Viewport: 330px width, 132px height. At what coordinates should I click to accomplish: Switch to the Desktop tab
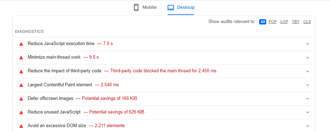181,8
